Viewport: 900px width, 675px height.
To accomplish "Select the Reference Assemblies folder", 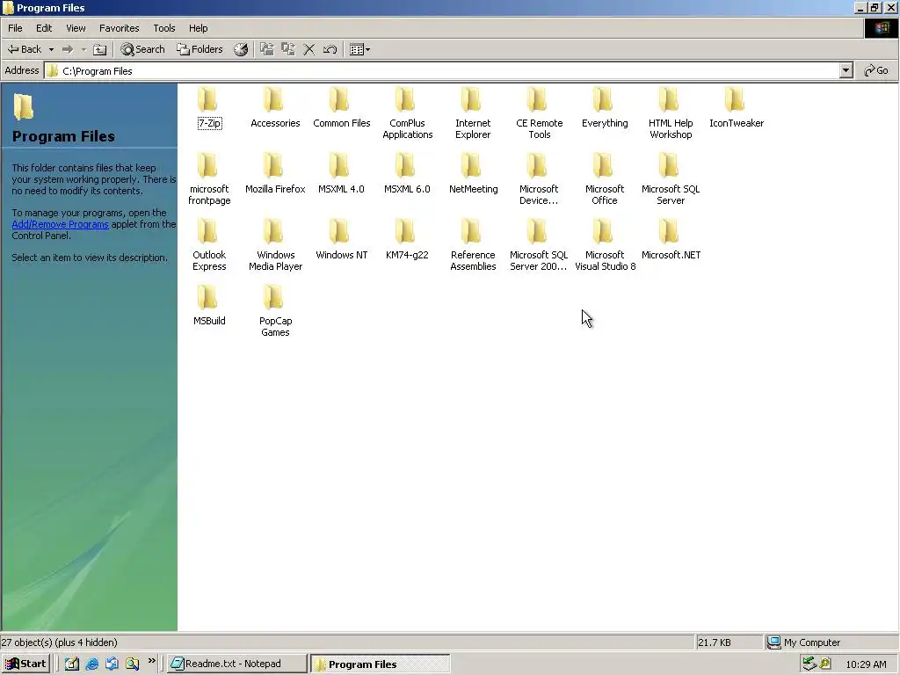I will click(472, 245).
